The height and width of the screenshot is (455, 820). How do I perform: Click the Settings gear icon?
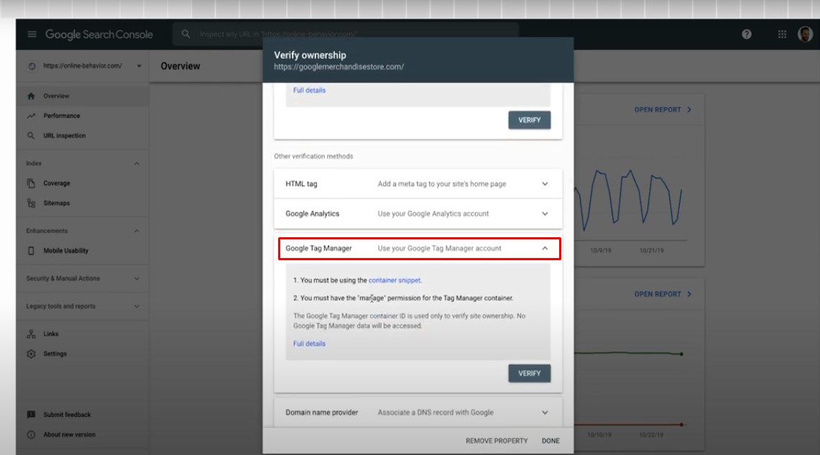point(31,354)
